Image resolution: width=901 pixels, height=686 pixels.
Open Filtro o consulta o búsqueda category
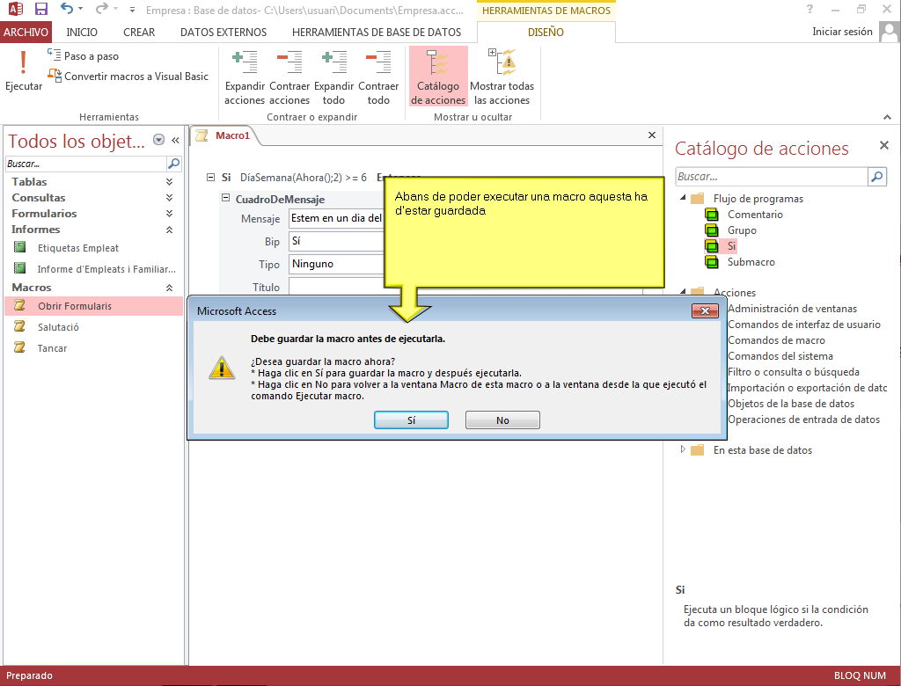pyautogui.click(x=794, y=372)
